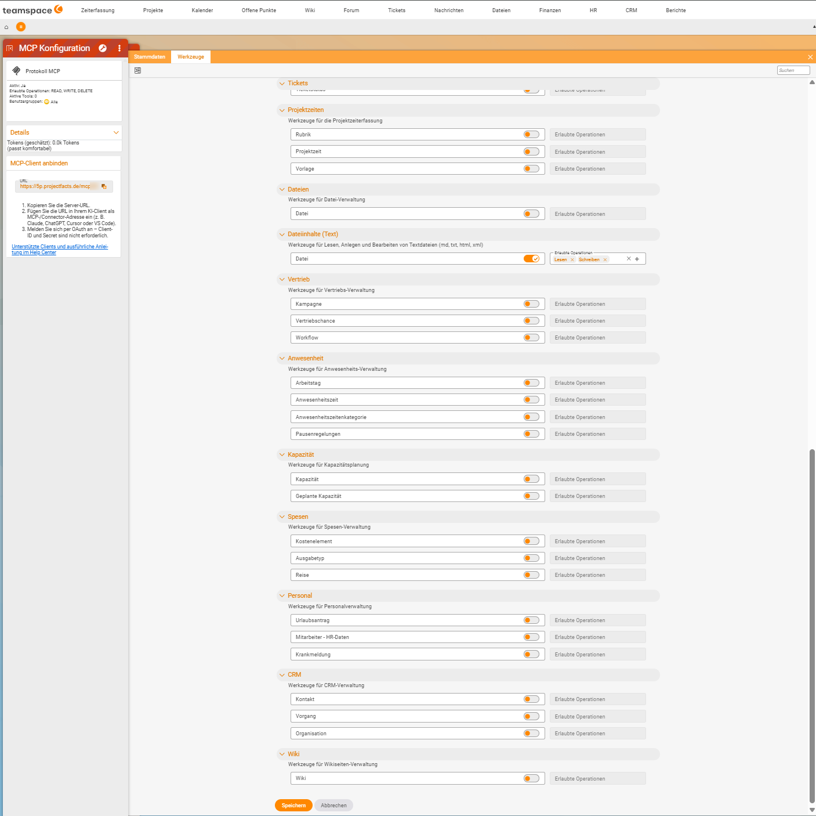
Task: Click the Suchen search field
Action: coord(793,70)
